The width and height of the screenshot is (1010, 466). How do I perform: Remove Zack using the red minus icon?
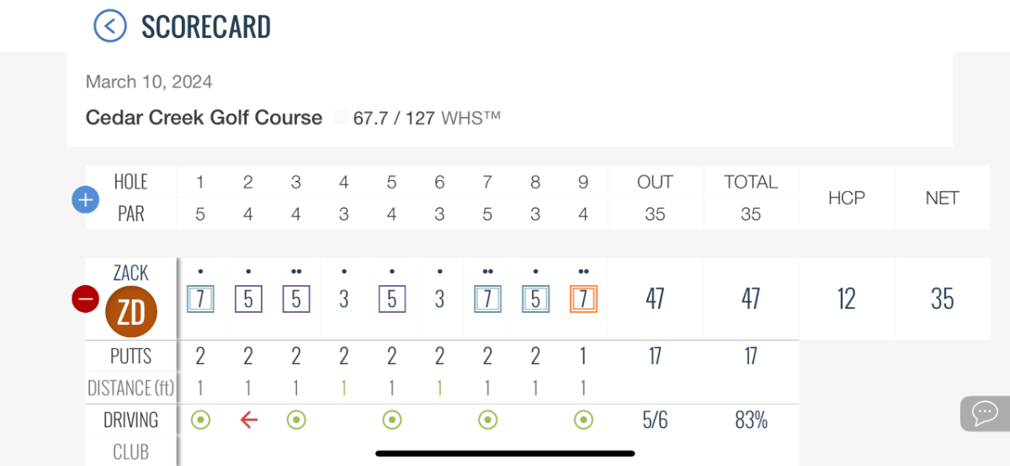pyautogui.click(x=86, y=299)
